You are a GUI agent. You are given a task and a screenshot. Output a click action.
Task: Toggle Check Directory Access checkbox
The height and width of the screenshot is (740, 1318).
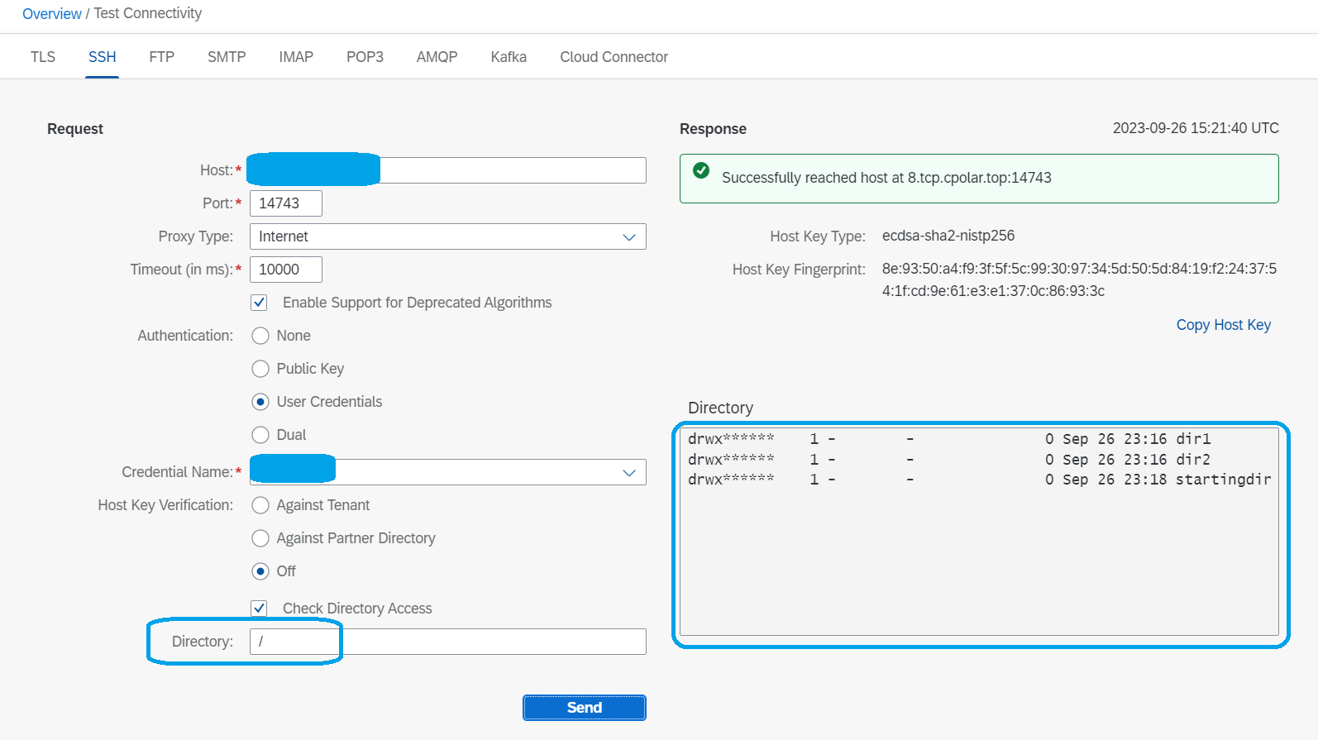(260, 609)
